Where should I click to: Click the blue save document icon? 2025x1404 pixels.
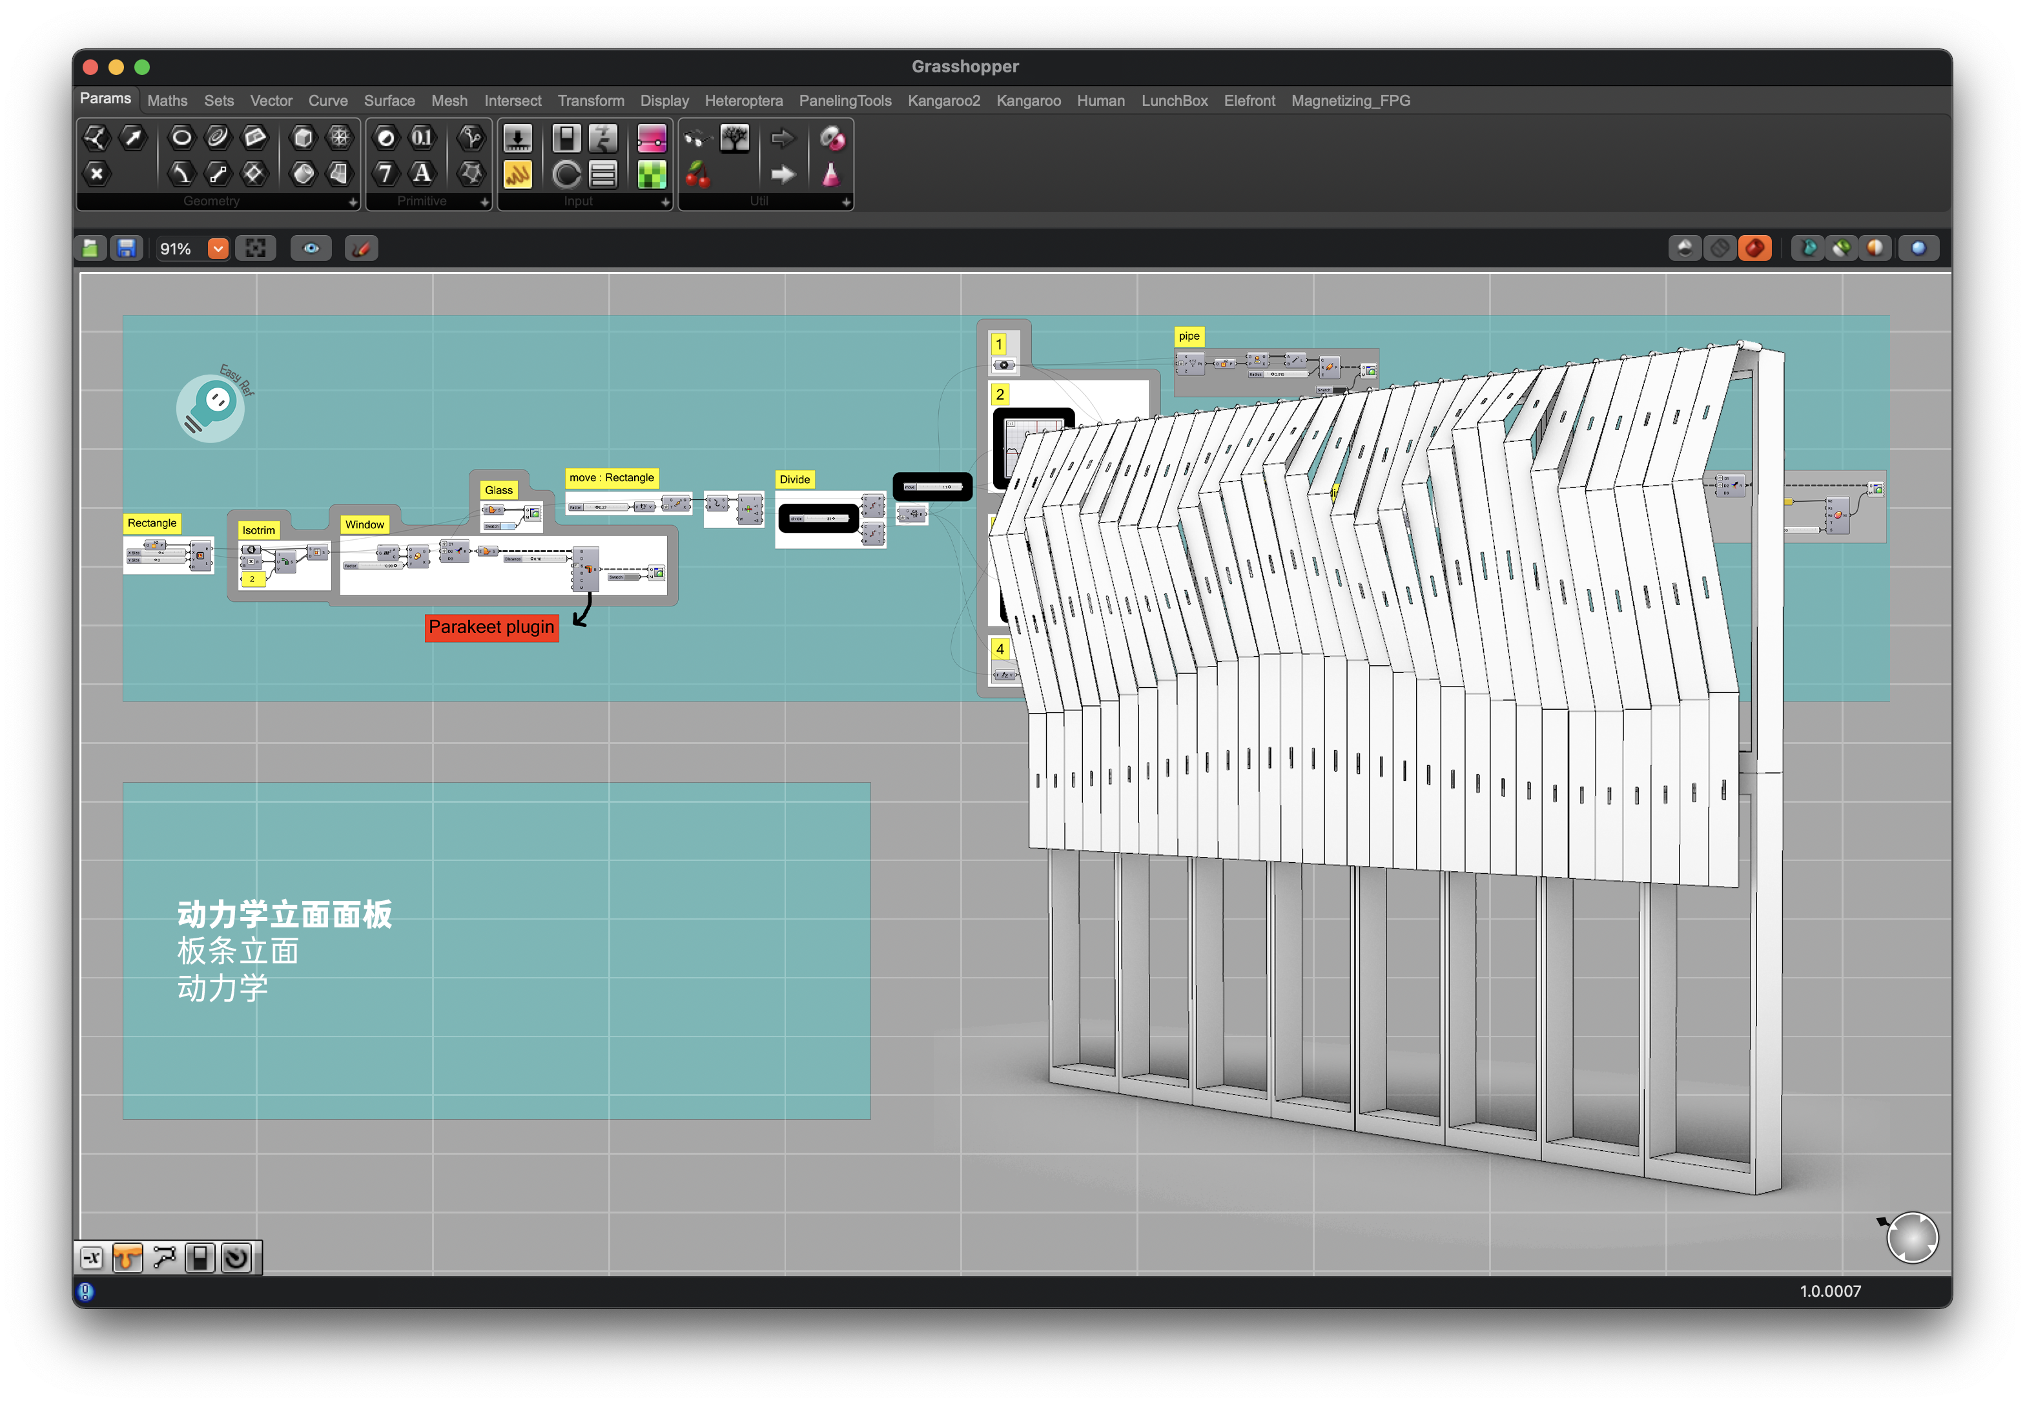coord(127,249)
